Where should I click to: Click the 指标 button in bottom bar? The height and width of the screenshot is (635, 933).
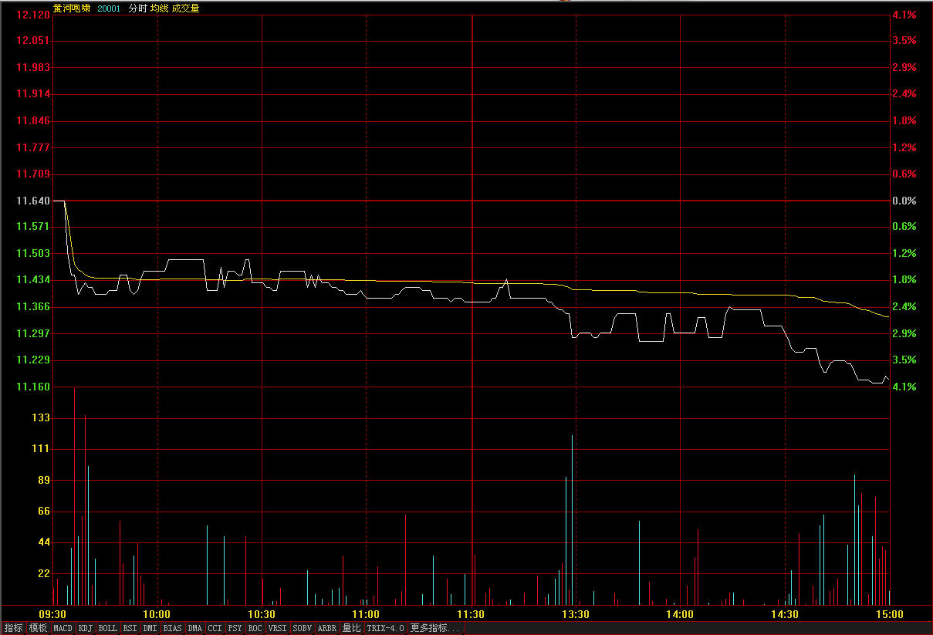pos(14,628)
